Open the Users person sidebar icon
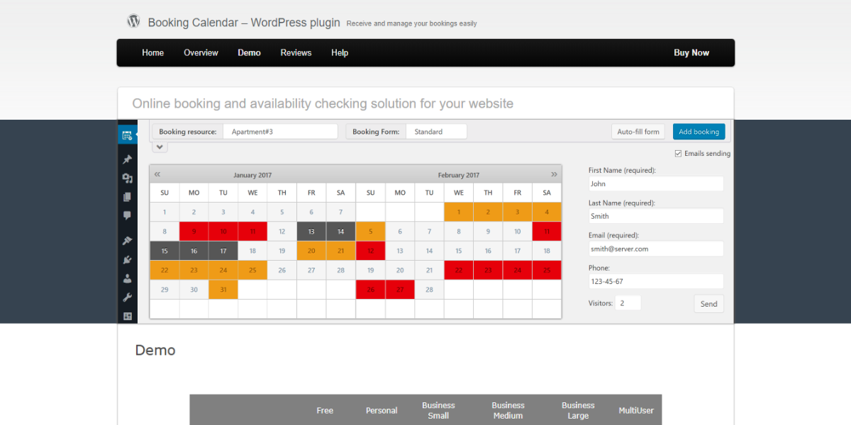Image resolution: width=851 pixels, height=425 pixels. pyautogui.click(x=128, y=278)
